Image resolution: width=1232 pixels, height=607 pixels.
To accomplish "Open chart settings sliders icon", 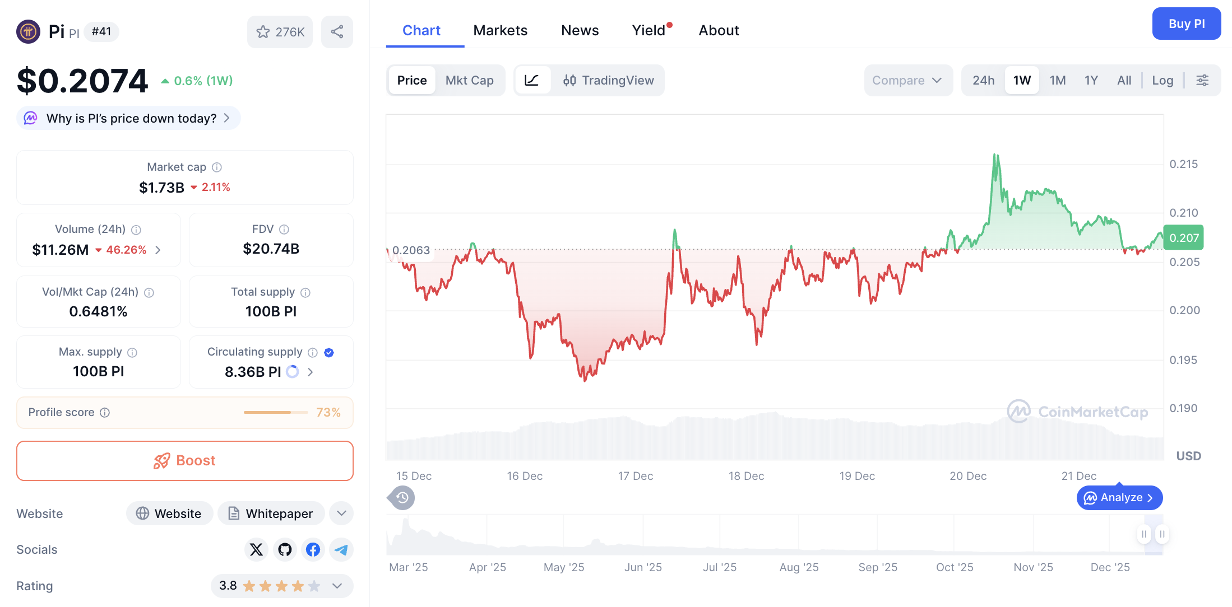I will click(1203, 80).
